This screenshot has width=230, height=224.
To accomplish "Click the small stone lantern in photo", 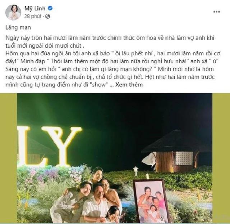I will point(136,171).
